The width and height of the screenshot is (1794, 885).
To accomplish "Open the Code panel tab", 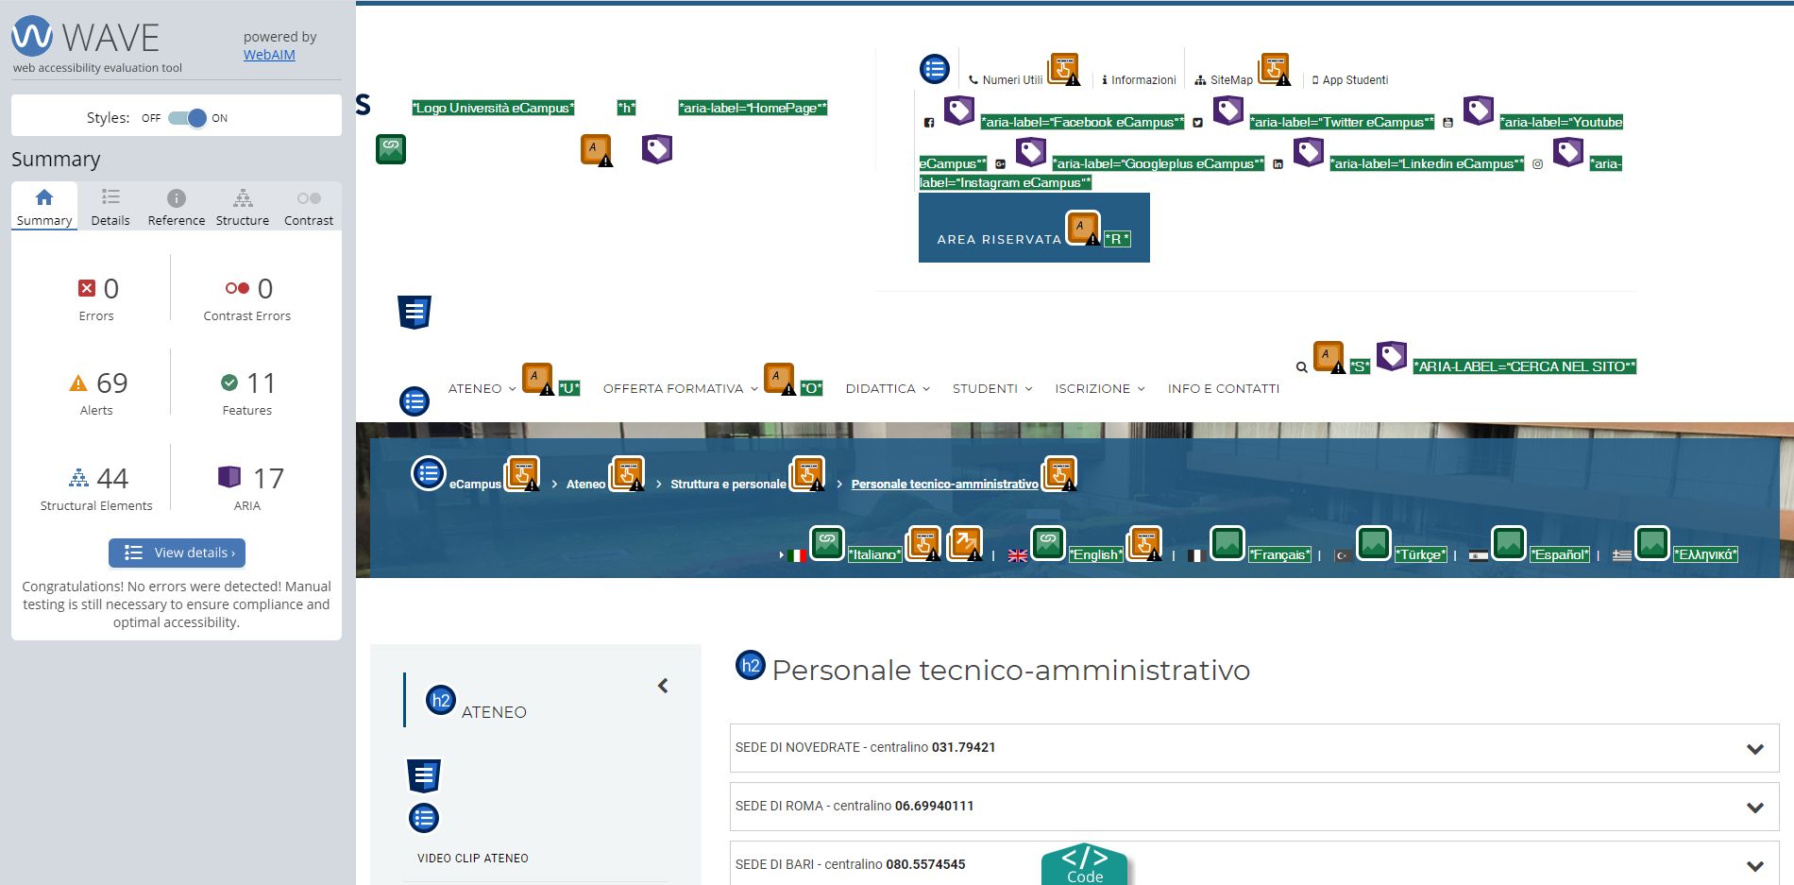I will pyautogui.click(x=1084, y=865).
